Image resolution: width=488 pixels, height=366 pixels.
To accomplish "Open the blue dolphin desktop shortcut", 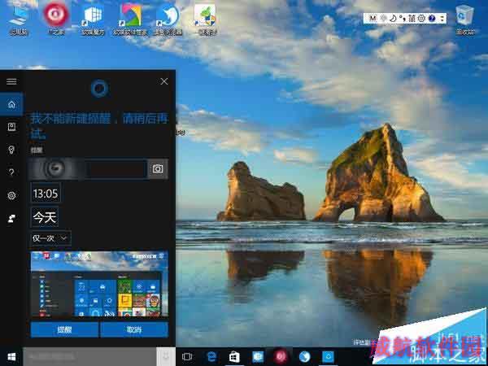I will coord(168,20).
